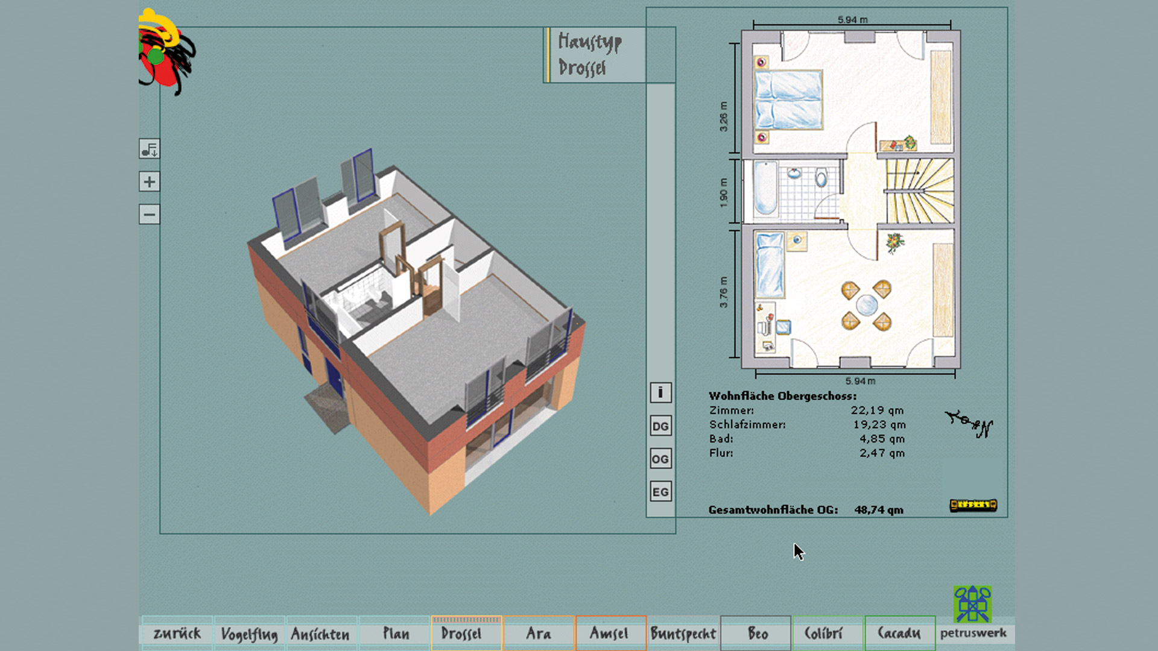Viewport: 1158px width, 651px height.
Task: Zoom out with the minus button
Action: tap(149, 214)
